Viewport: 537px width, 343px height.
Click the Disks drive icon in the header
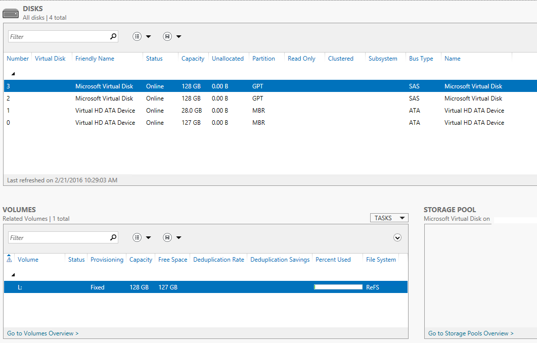tap(11, 14)
